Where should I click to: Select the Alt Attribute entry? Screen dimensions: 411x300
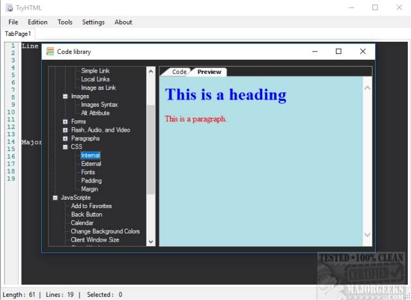[x=95, y=113]
